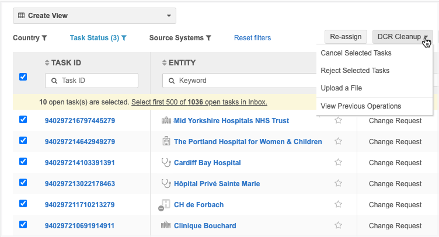Click the Task Status filter funnel icon
The height and width of the screenshot is (237, 439).
pyautogui.click(x=124, y=38)
